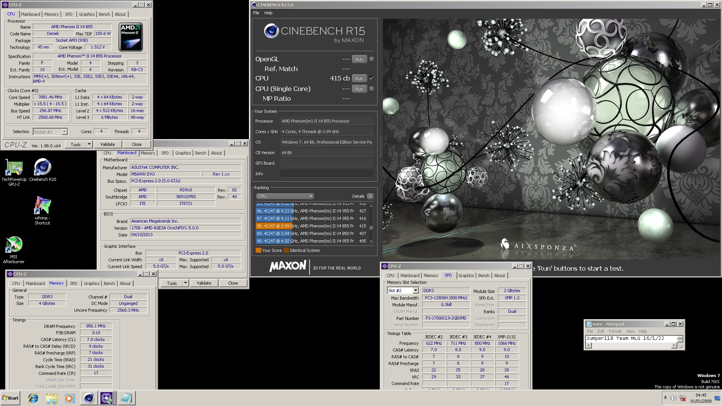Click the ranking list vertical scrollbar
Viewport: 722px width, 406px height.
pos(371,224)
